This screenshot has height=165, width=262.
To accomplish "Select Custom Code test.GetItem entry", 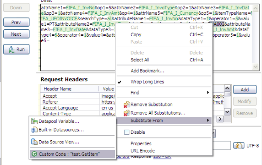I will pyautogui.click(x=72, y=154).
